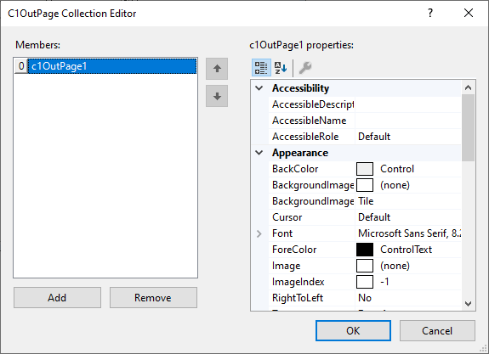The image size is (489, 354).
Task: Select the ImageIndex property name
Action: pos(299,282)
